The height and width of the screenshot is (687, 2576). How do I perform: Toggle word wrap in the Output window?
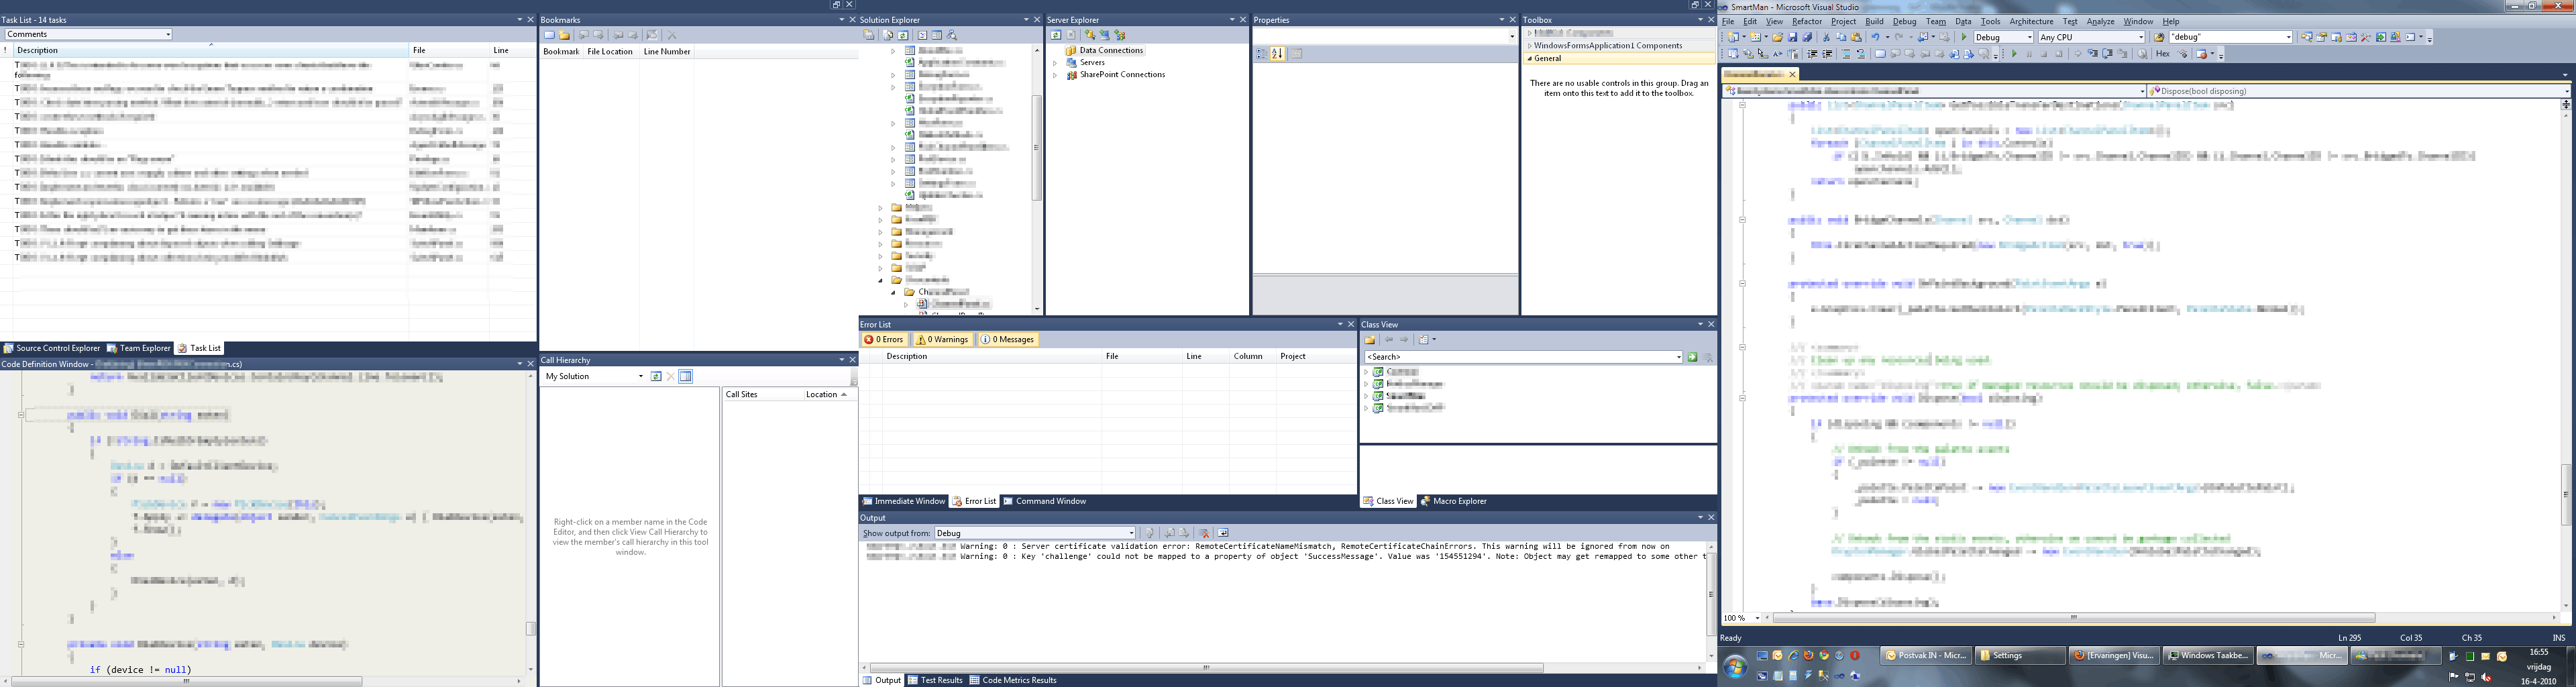(x=1223, y=533)
